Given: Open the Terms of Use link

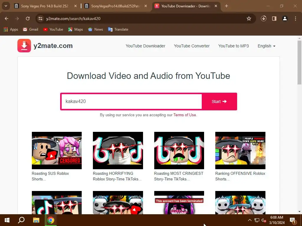Looking at the screenshot, I should tap(185, 115).
